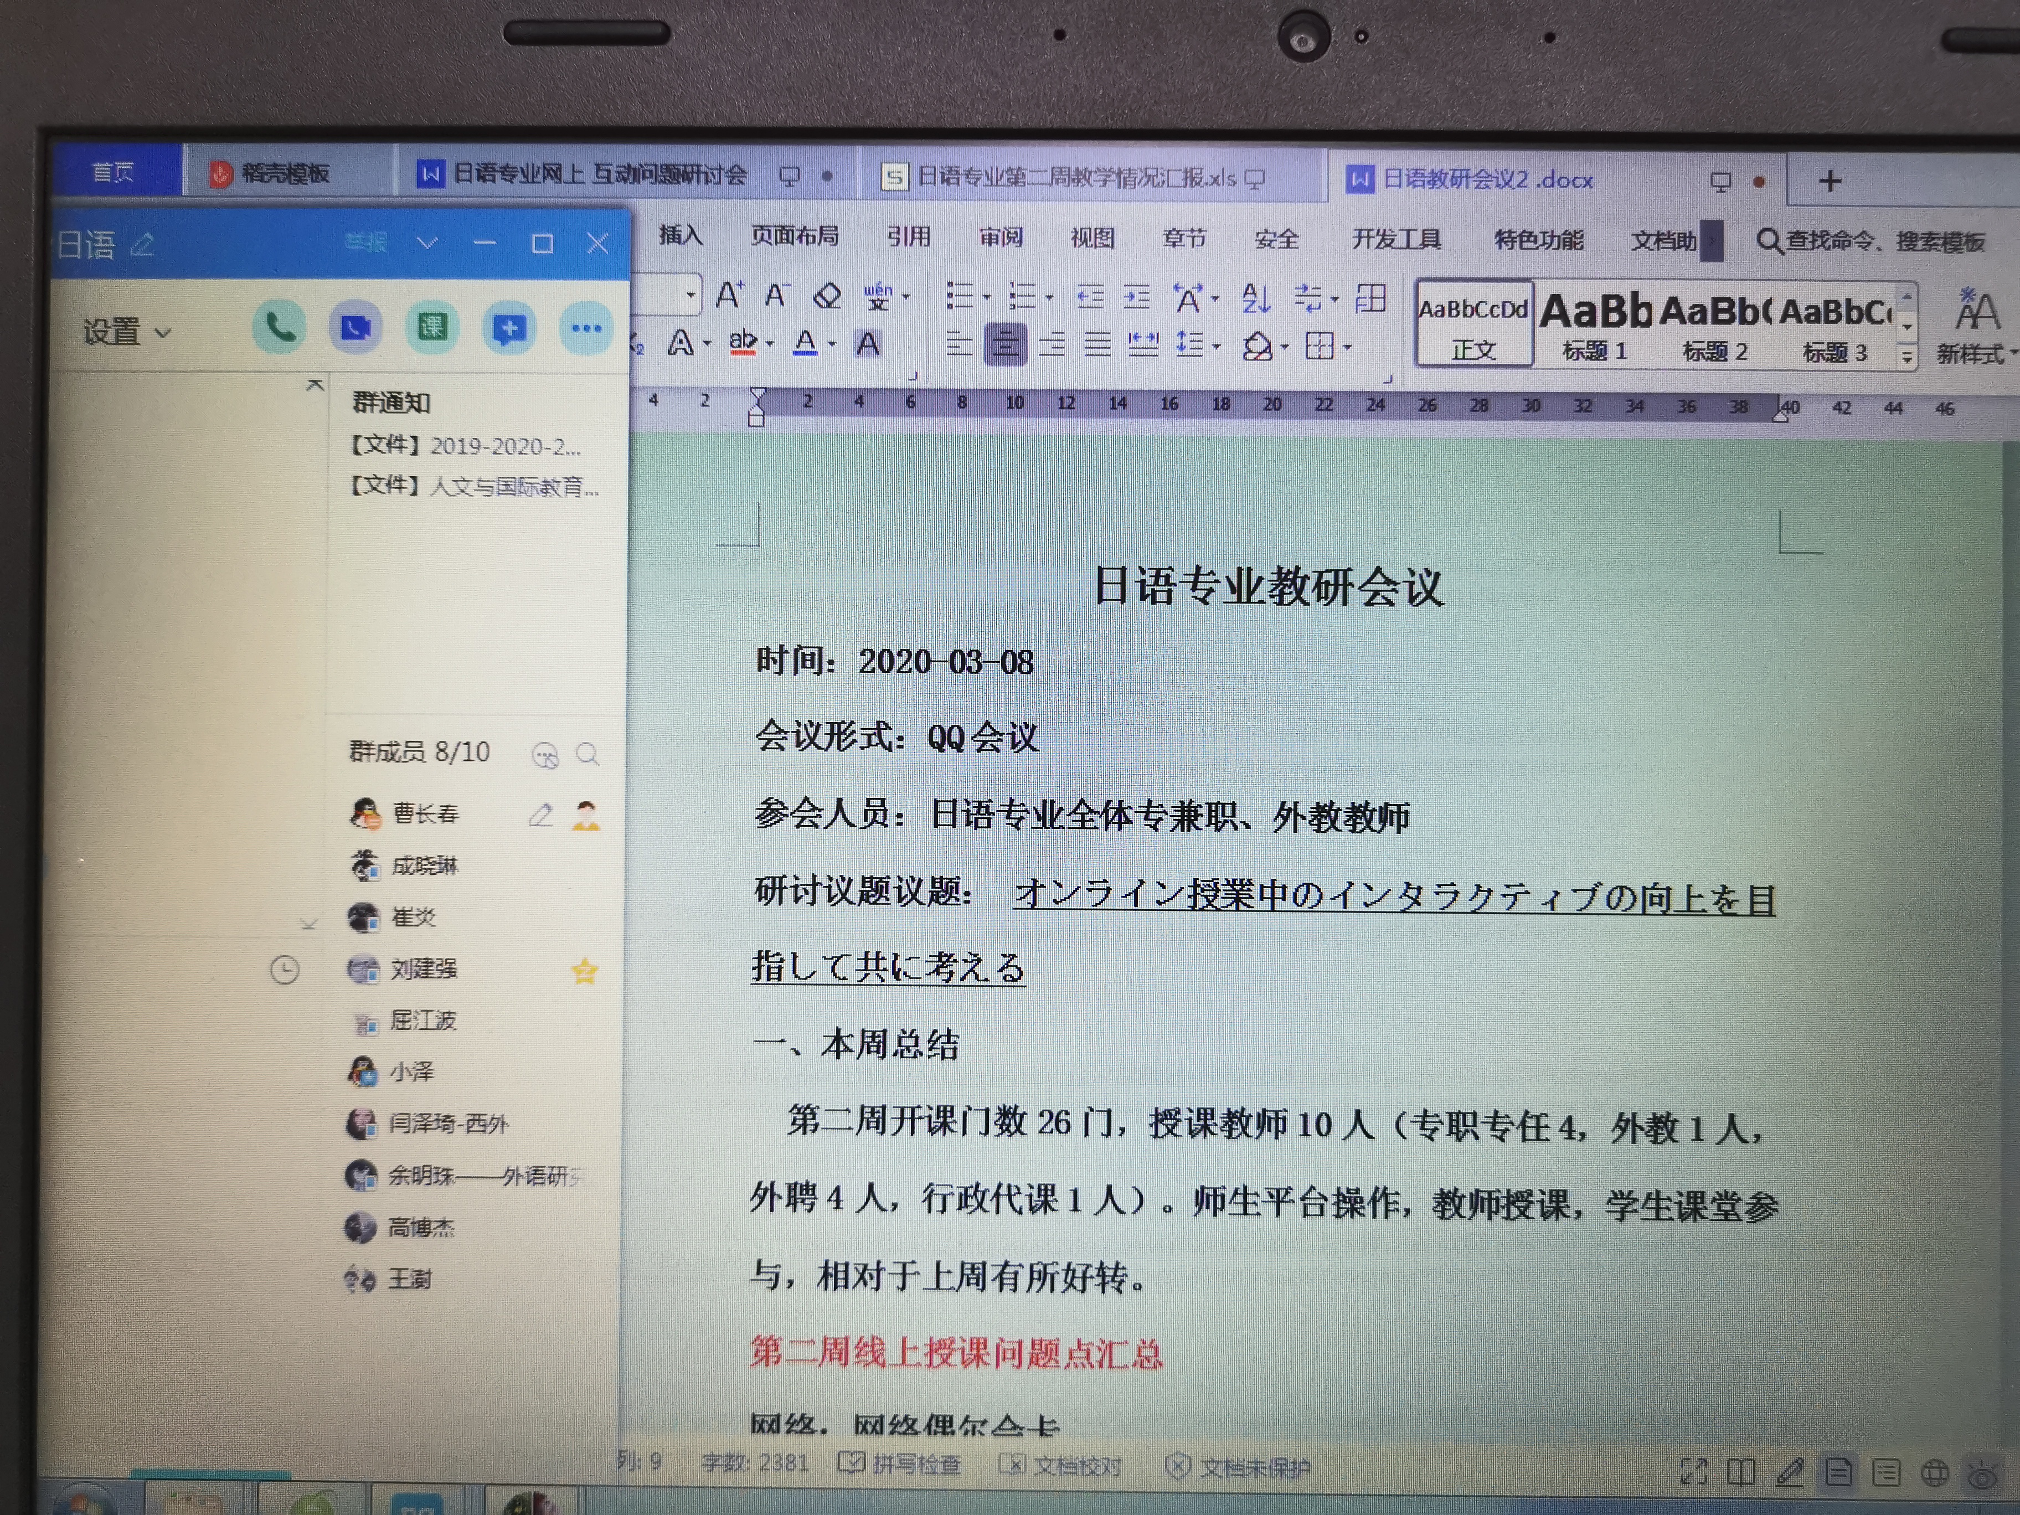The image size is (2020, 1515).
Task: Click the sort icon in ribbon
Action: 1256,298
